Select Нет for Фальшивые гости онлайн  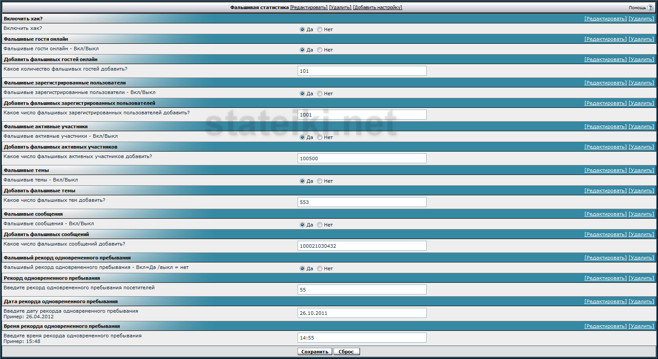tap(320, 50)
